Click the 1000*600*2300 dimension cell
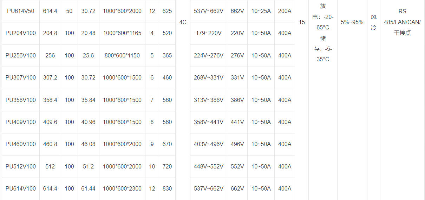 (122, 188)
